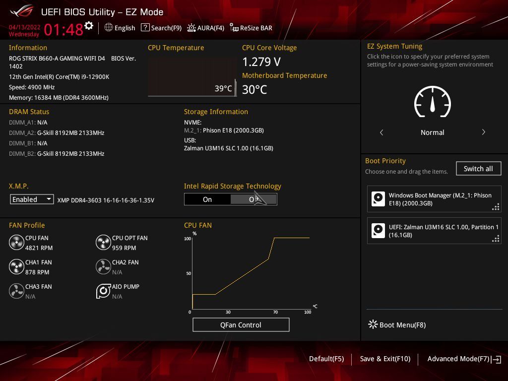The width and height of the screenshot is (508, 381).
Task: Click the CHA2 FAN icon
Action: [x=103, y=266]
